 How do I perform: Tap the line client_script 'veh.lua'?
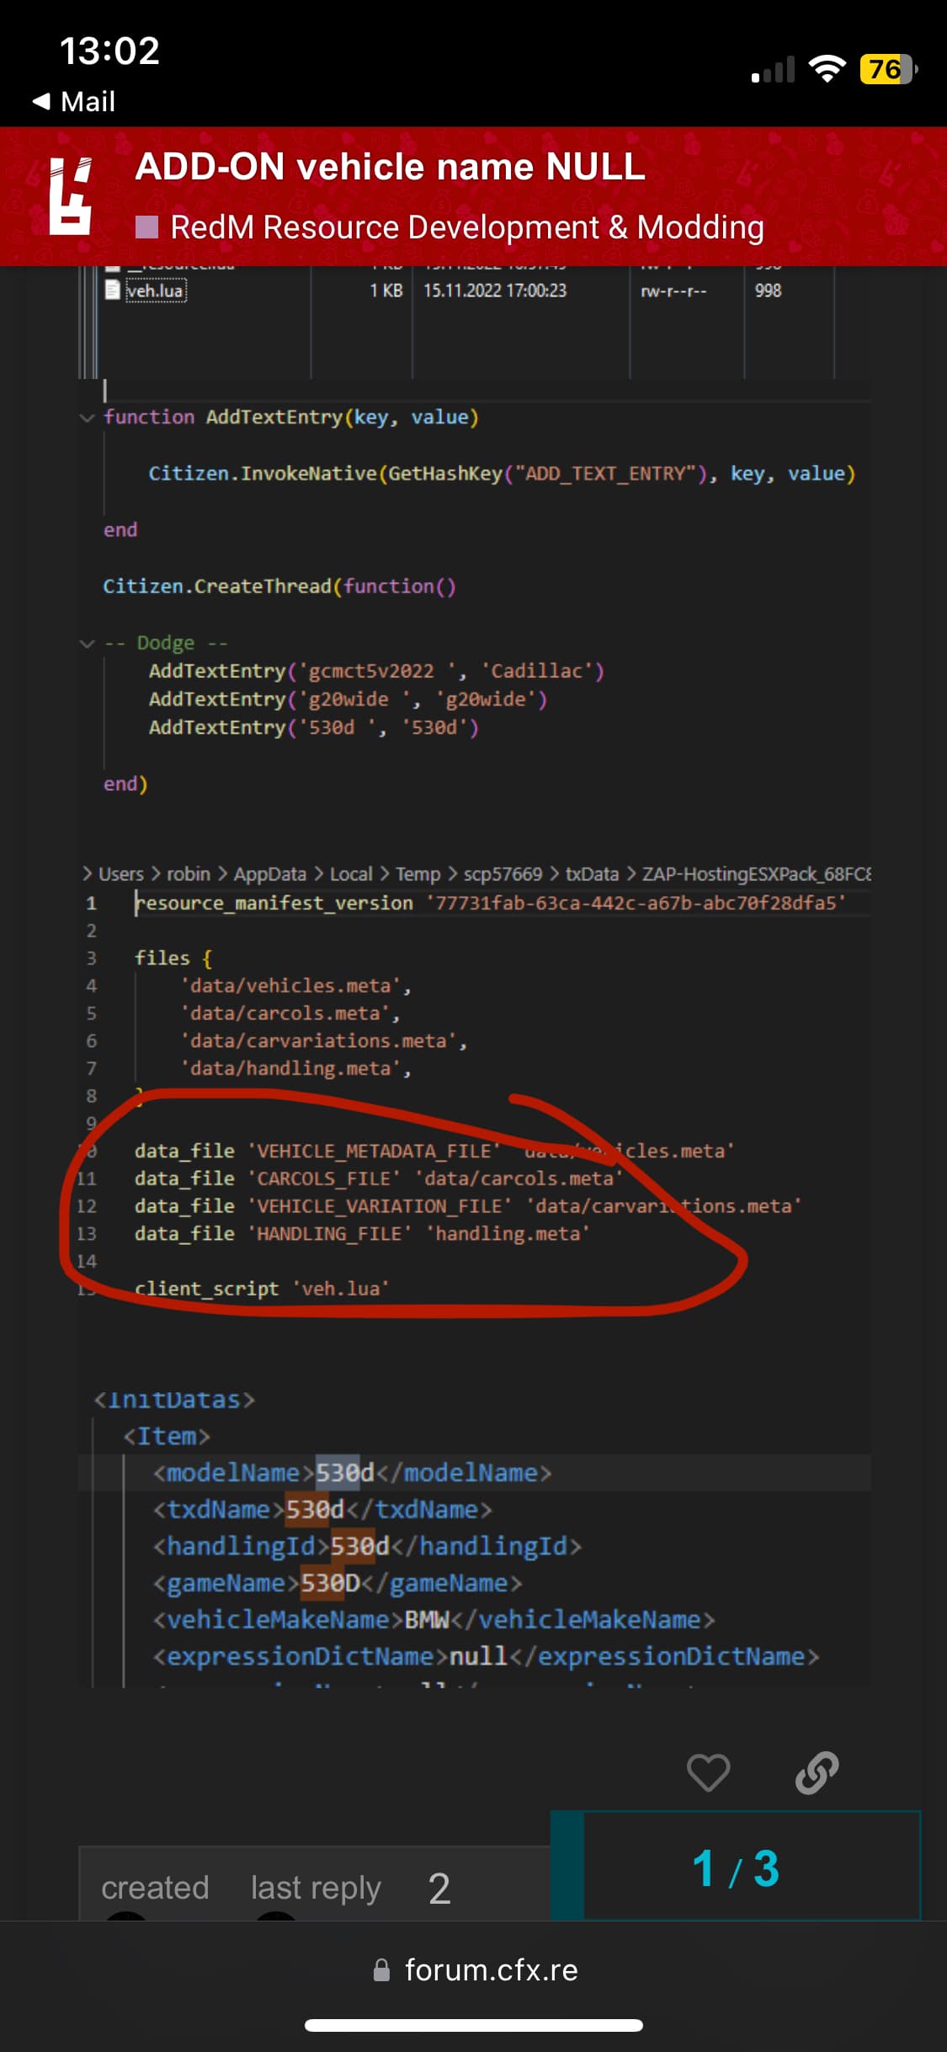tap(262, 1289)
